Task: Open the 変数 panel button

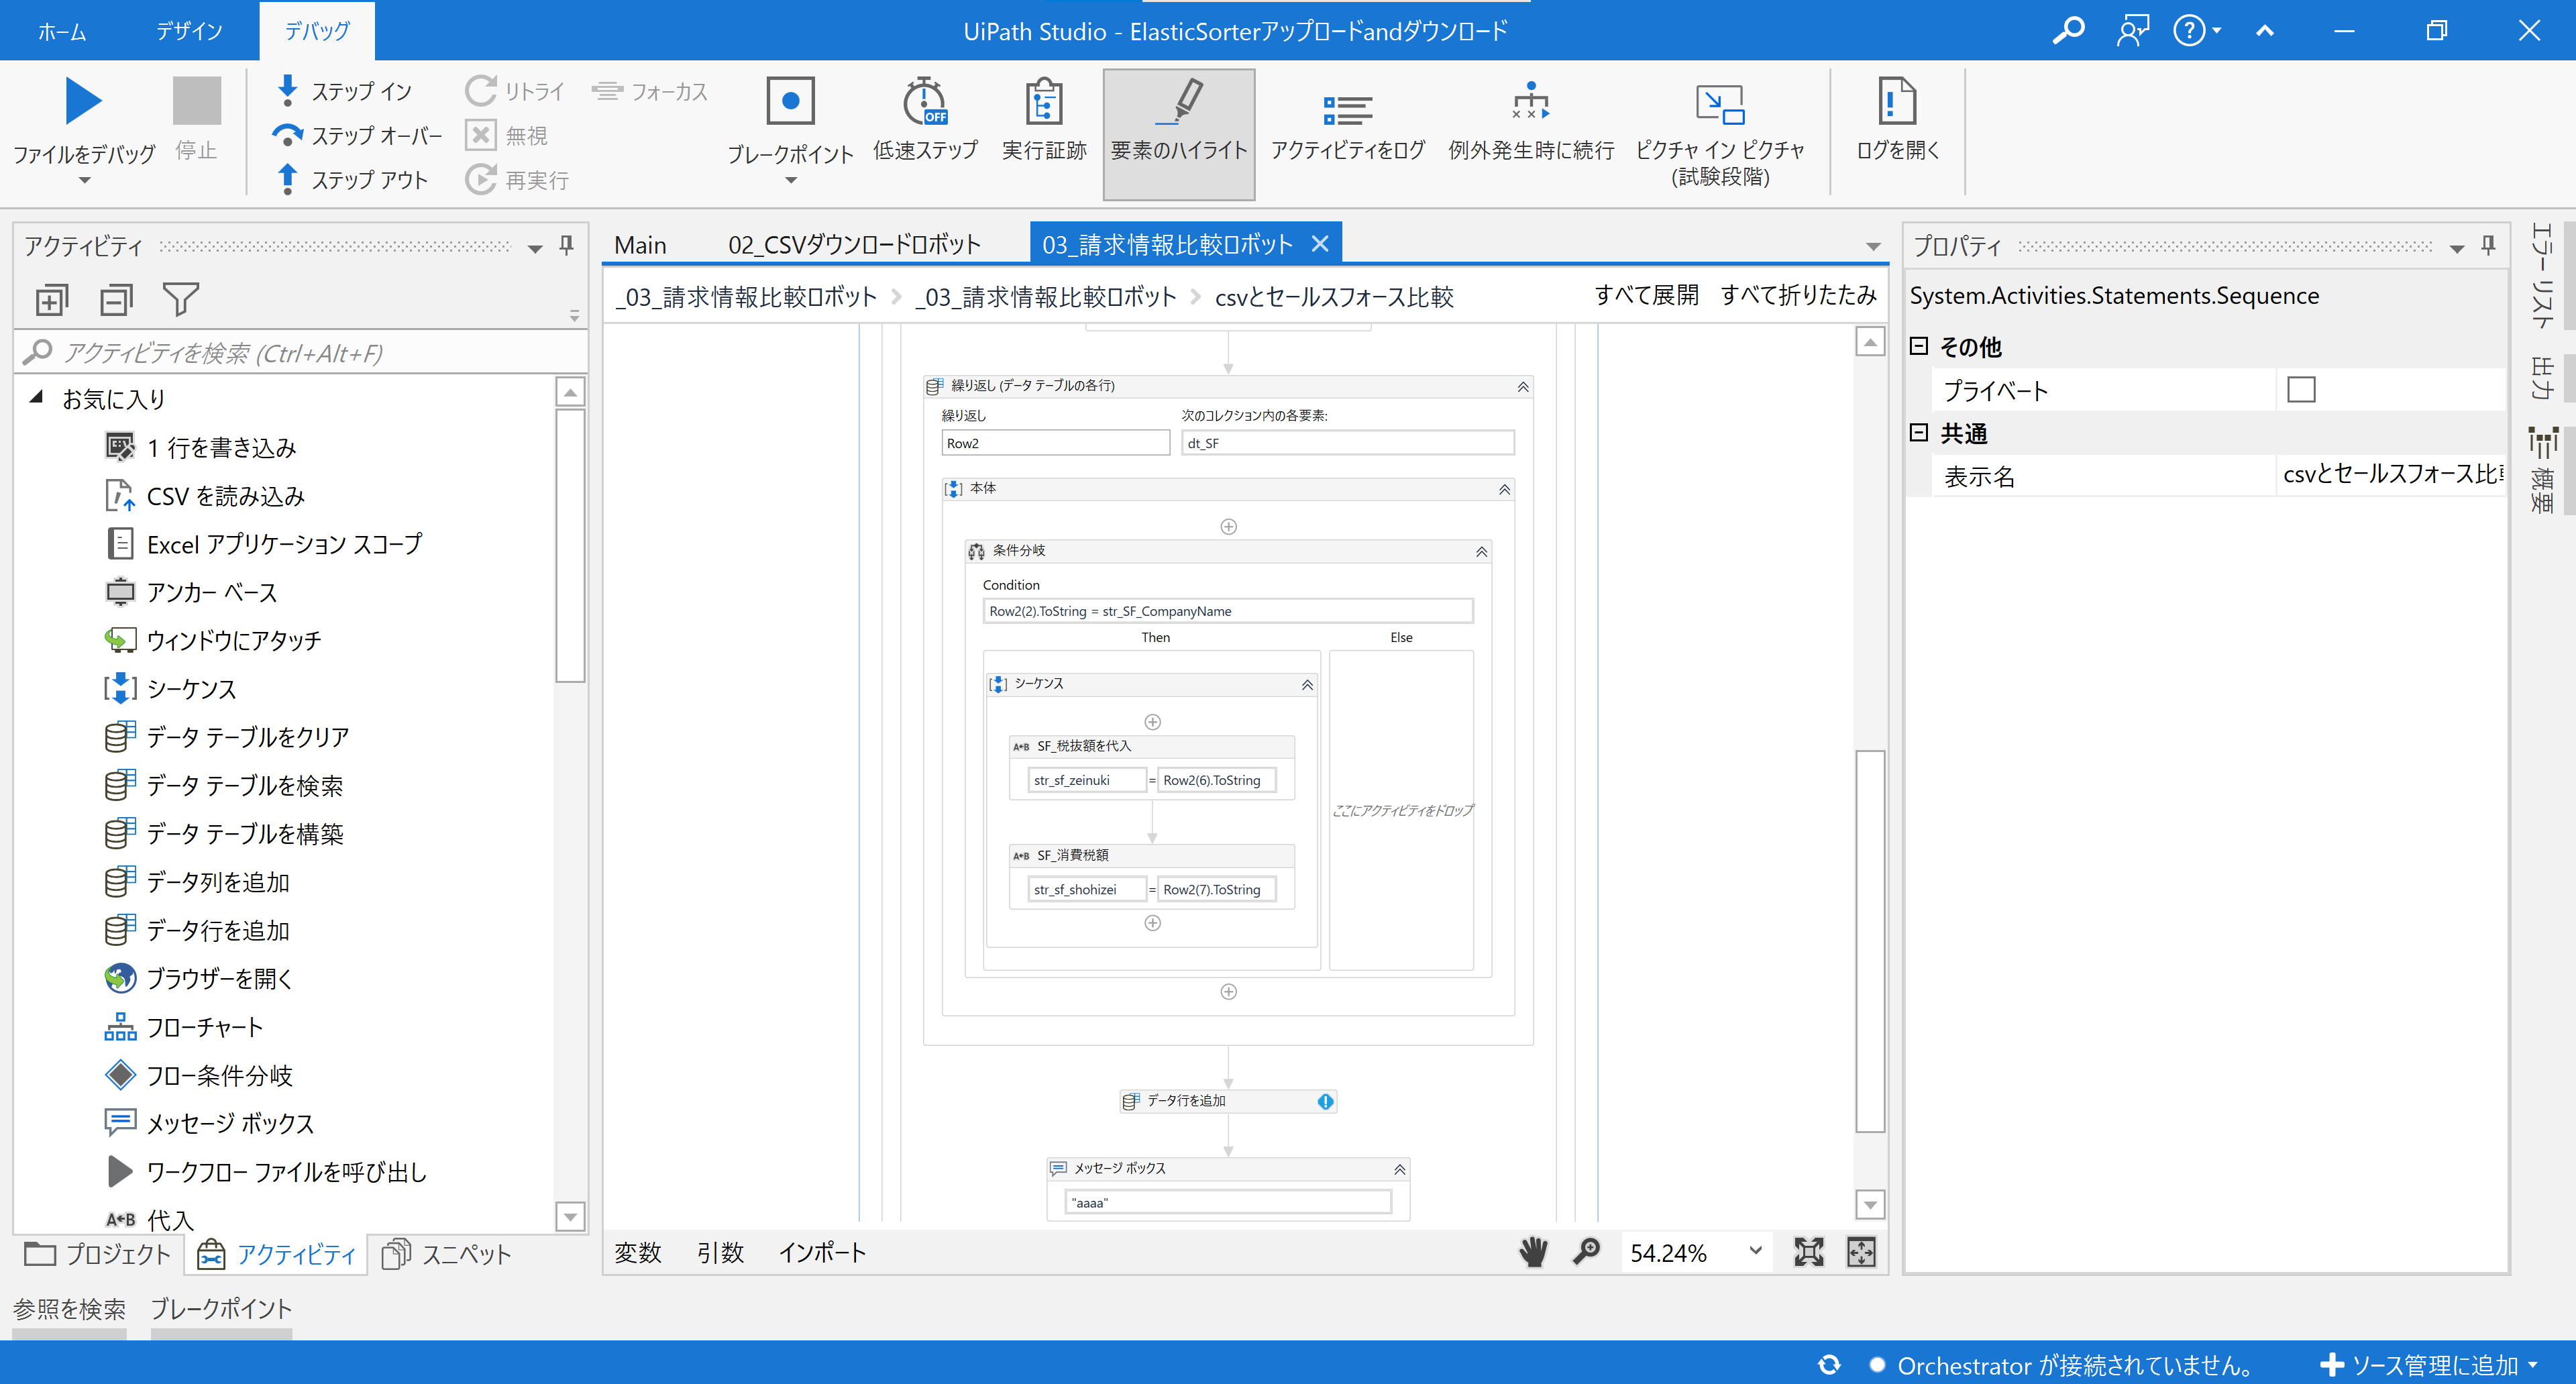Action: pyautogui.click(x=637, y=1252)
